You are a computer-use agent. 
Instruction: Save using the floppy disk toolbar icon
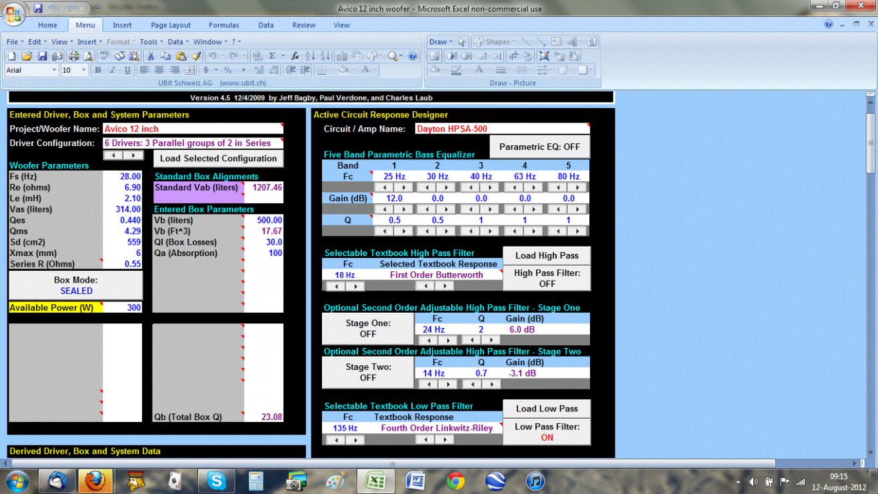pos(43,56)
